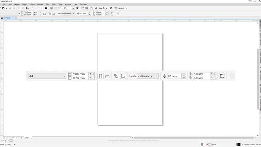261x147 pixels.
Task: Toggle All pages layout in top property bar
Action: (x=50, y=13)
